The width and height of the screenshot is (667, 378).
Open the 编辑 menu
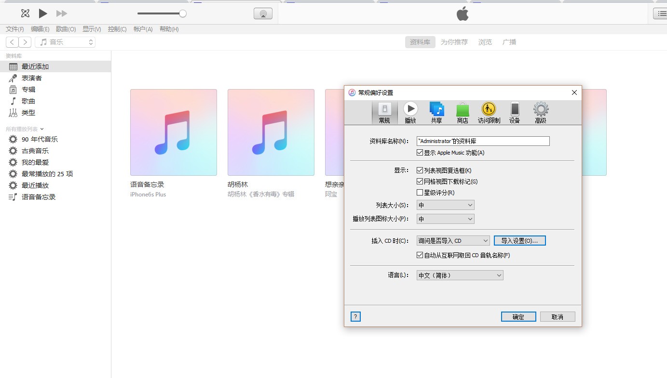point(40,29)
